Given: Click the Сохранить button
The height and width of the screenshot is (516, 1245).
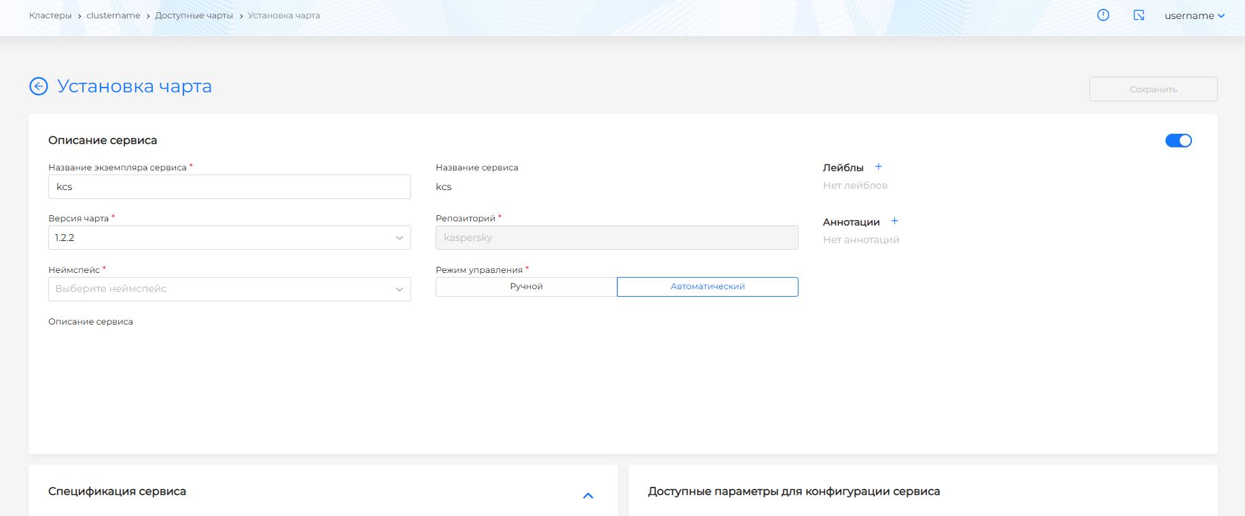Looking at the screenshot, I should [1153, 89].
